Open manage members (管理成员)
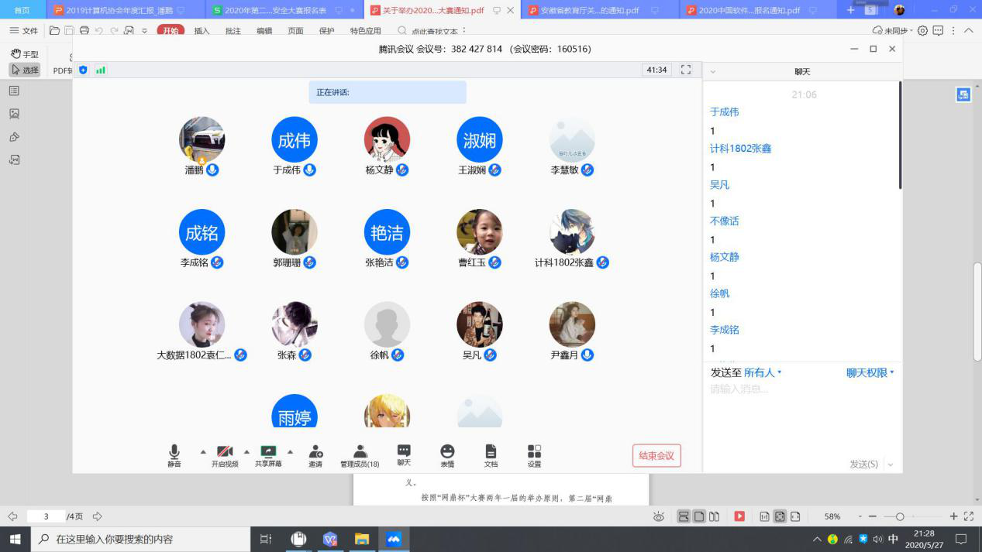The width and height of the screenshot is (982, 552). (x=360, y=455)
